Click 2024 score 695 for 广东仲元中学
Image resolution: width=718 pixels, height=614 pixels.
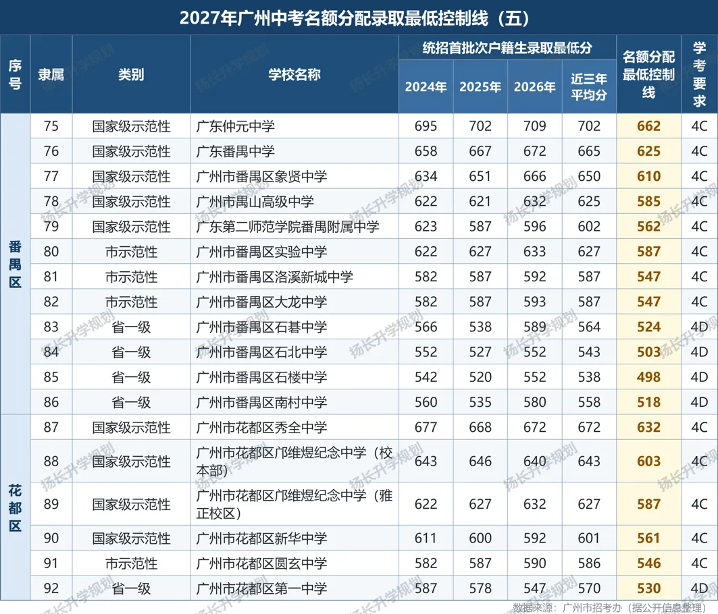coord(426,126)
